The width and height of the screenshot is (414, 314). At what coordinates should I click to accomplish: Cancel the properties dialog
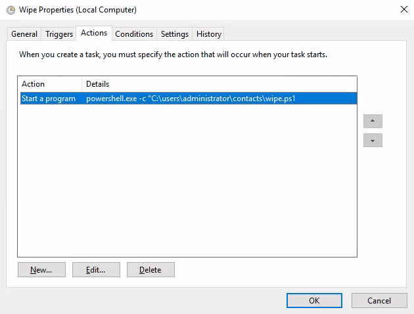(379, 301)
